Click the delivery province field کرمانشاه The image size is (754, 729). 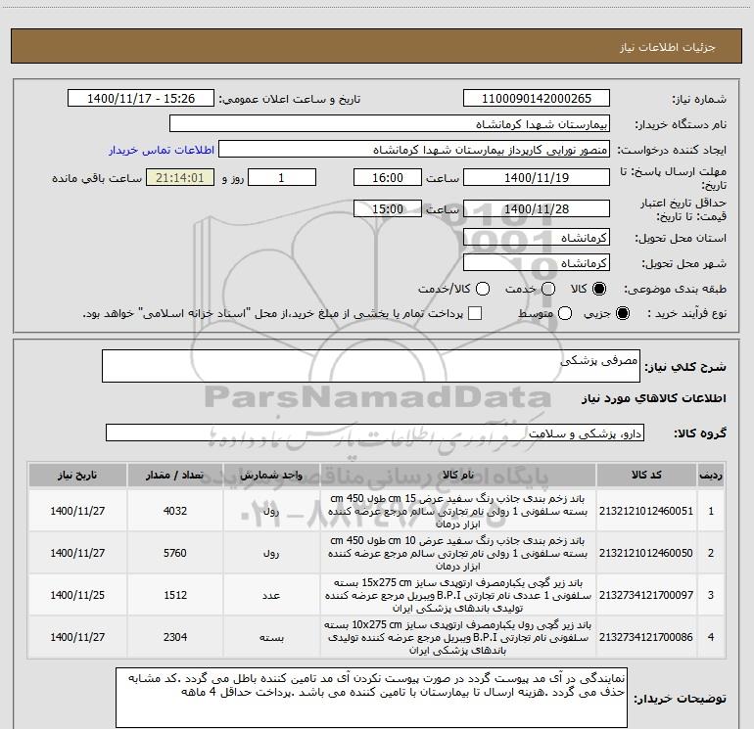point(537,237)
